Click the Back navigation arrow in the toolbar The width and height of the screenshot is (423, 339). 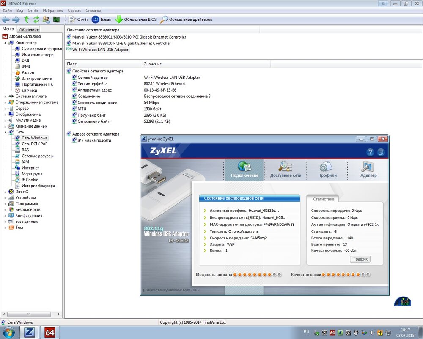(x=5, y=19)
